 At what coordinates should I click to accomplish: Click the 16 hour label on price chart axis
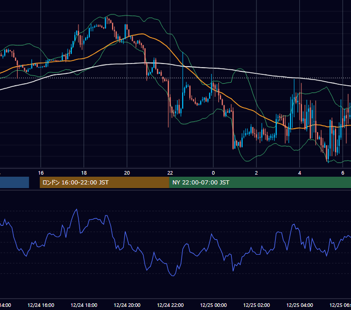point(41,173)
